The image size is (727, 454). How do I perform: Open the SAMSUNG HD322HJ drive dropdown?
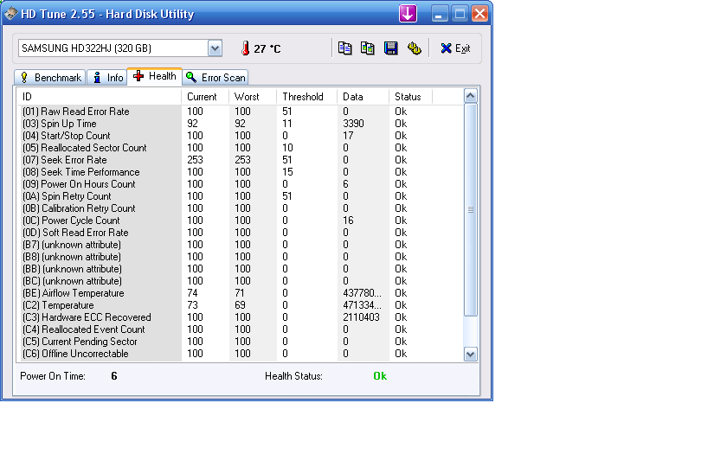tap(215, 48)
